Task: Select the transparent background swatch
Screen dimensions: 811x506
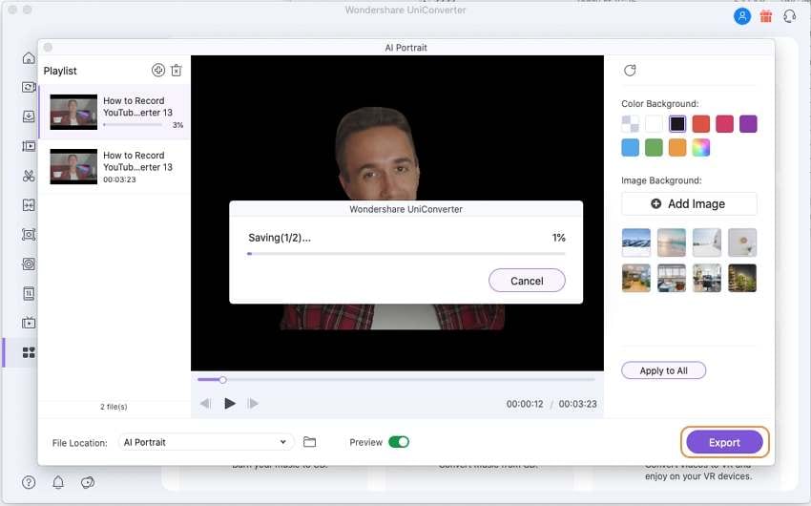Action: coord(630,124)
